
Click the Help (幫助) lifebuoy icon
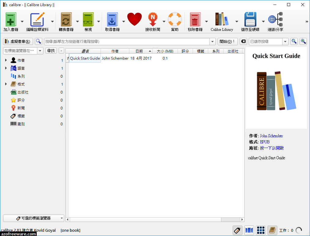(x=175, y=19)
